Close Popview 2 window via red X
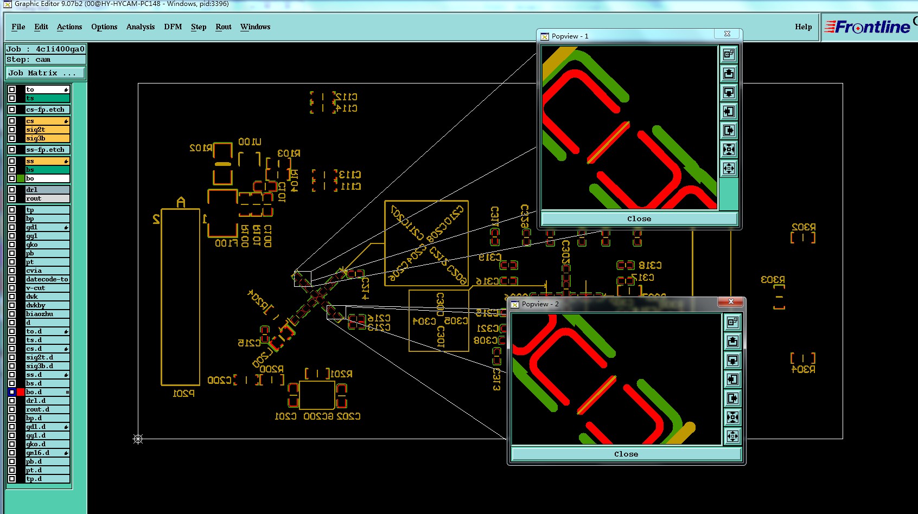 click(x=731, y=301)
